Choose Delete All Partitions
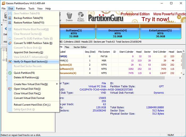 [x=33, y=77]
